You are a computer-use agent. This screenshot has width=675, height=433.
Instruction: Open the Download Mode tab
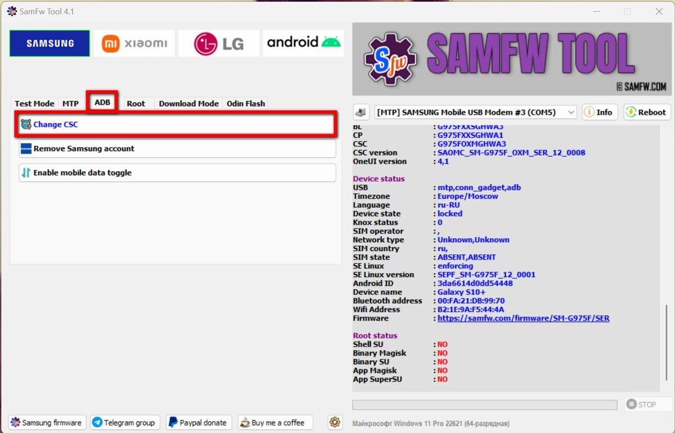(x=188, y=103)
